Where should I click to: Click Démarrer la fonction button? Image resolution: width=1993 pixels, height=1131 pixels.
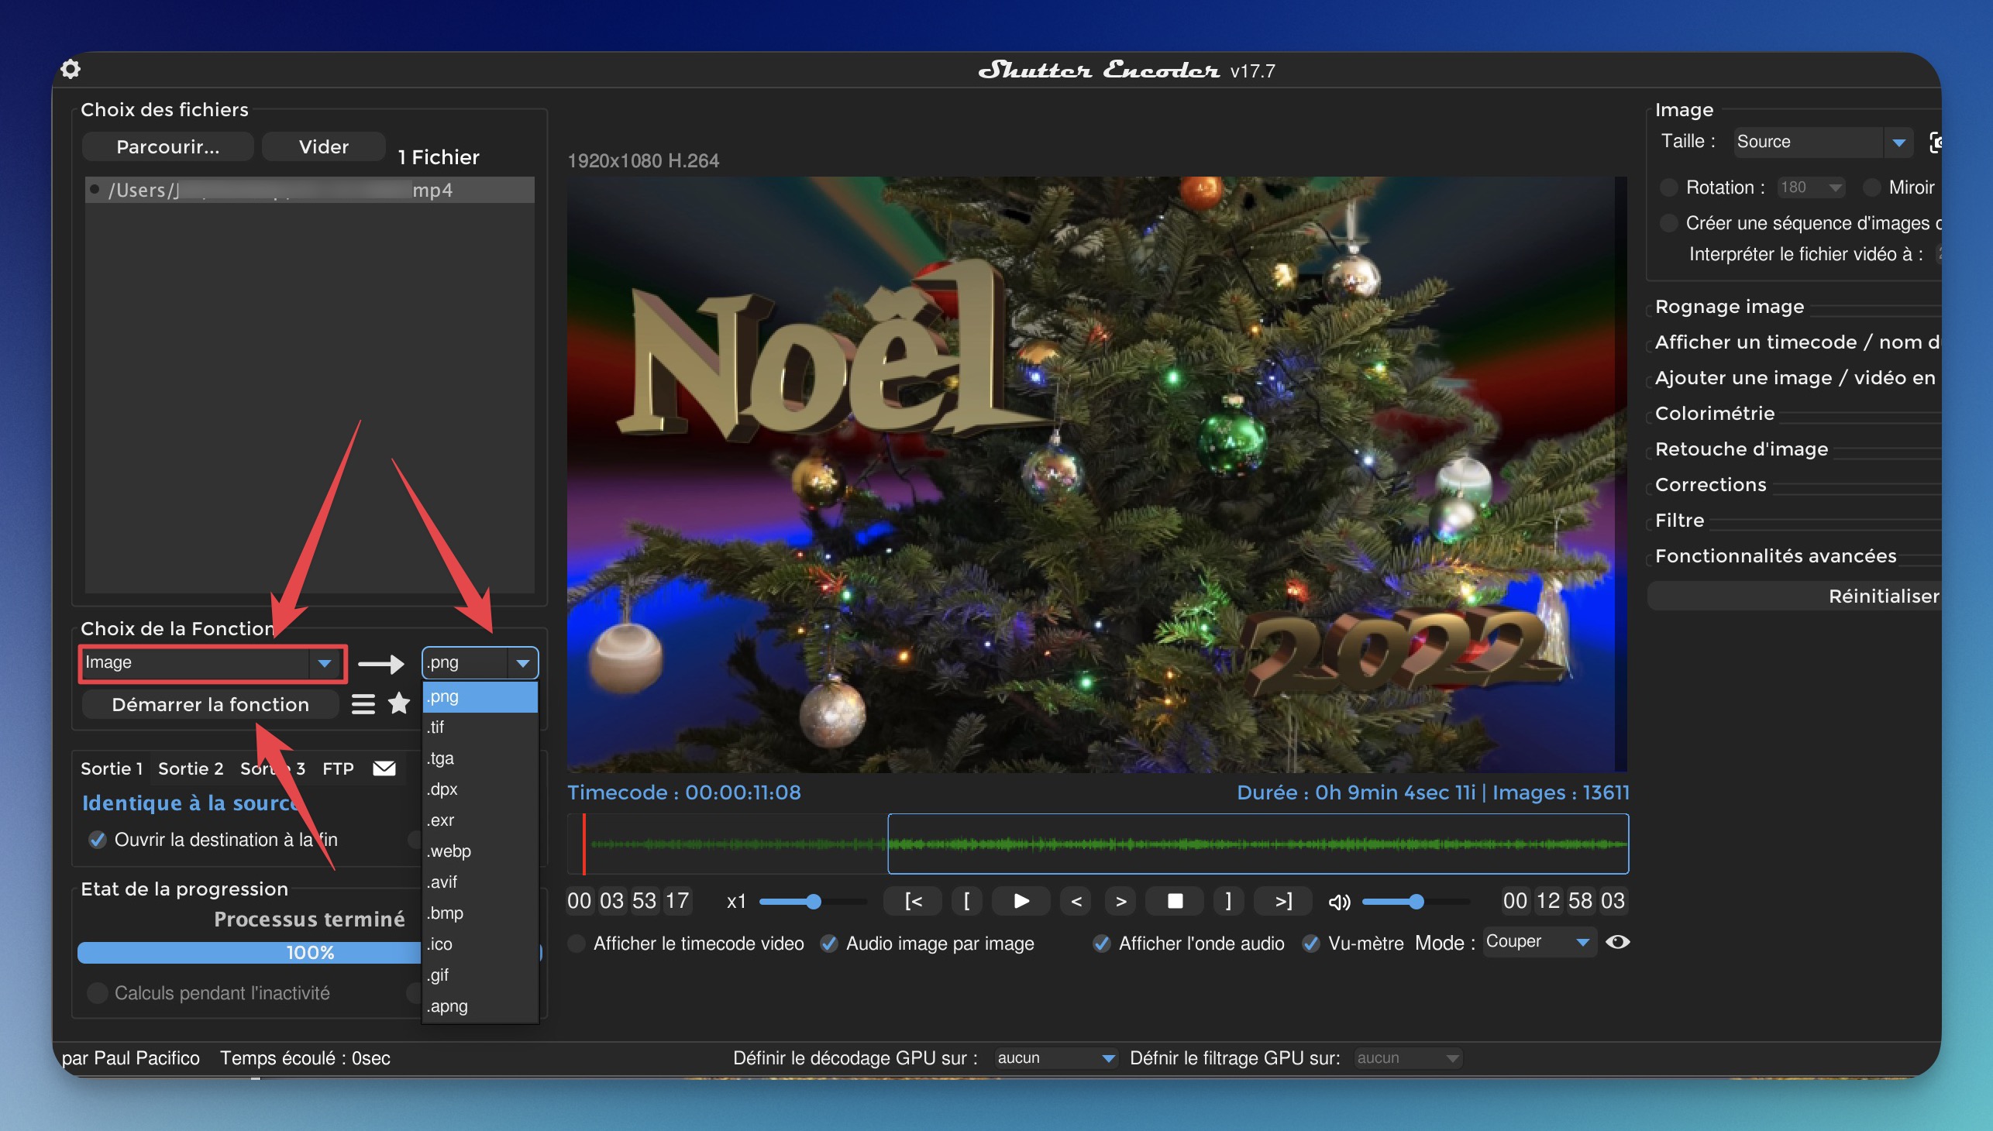(211, 704)
